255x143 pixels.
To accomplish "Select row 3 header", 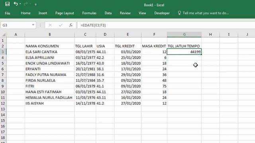I will [3, 52].
